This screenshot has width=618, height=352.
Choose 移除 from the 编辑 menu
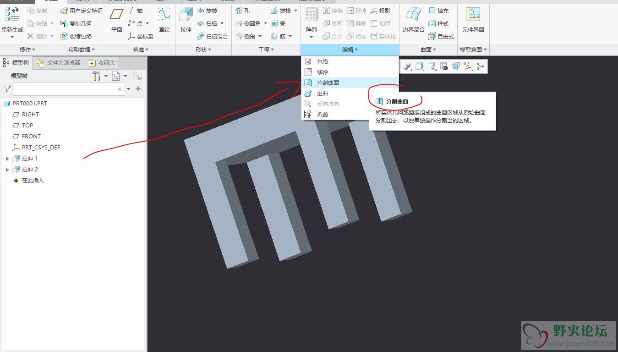coord(350,72)
